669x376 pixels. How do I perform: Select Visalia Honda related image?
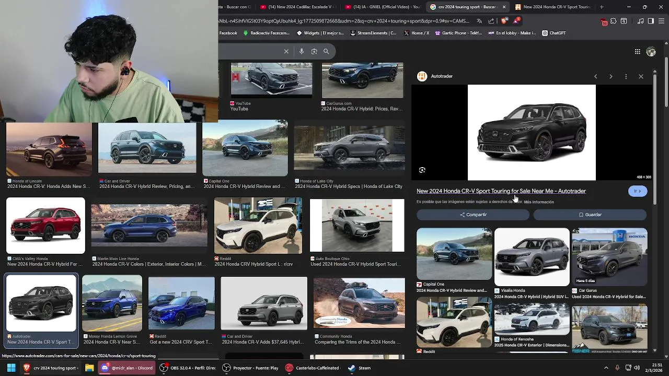(x=532, y=257)
